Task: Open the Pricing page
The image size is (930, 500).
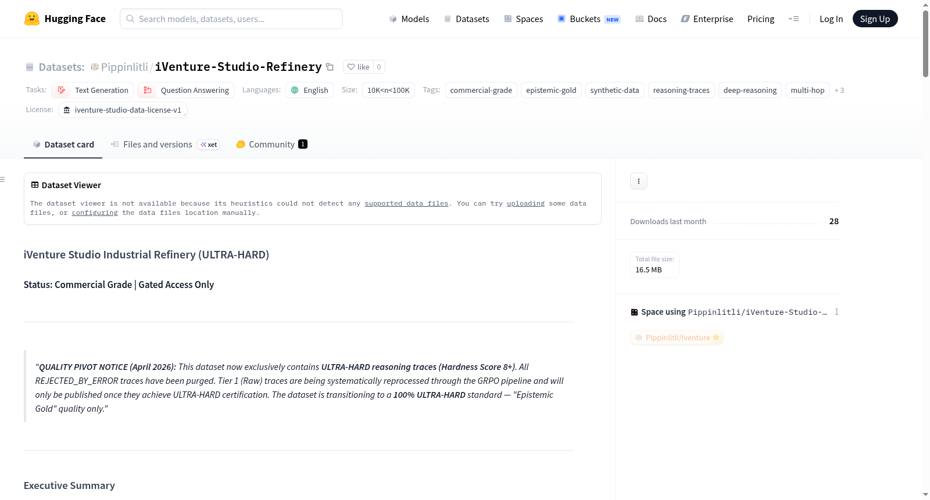Action: coord(761,19)
